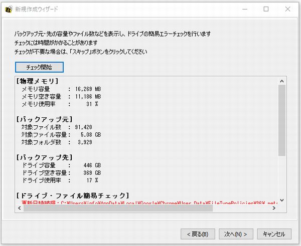Proceed with the 次へ(N) button

[x=236, y=234]
